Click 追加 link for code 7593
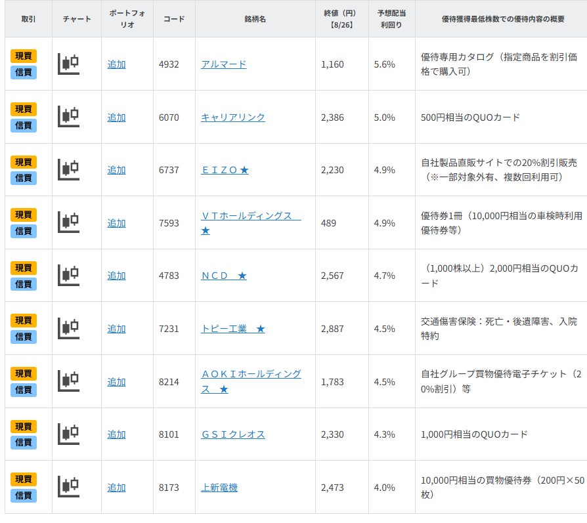Screen dimensions: 587x523 116,223
